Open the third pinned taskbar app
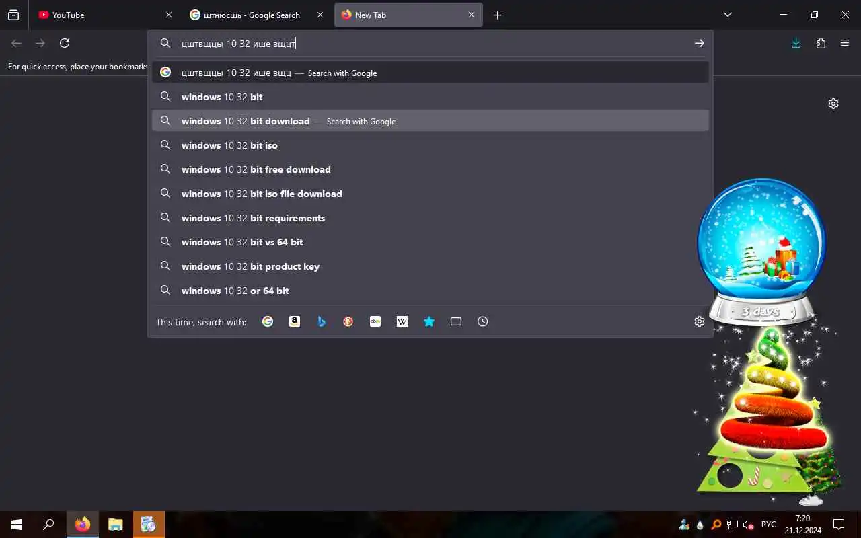This screenshot has width=861, height=538. 149,525
